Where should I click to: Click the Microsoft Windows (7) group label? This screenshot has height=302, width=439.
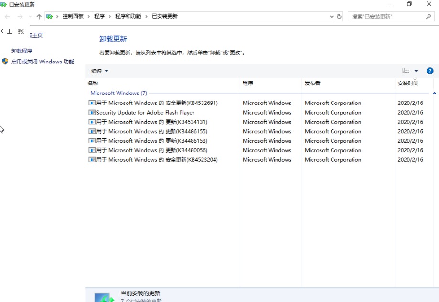point(118,93)
